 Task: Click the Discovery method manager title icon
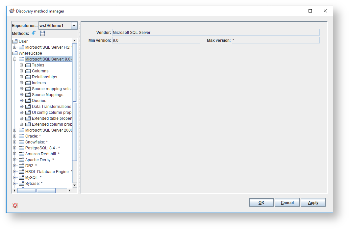tap(12, 11)
